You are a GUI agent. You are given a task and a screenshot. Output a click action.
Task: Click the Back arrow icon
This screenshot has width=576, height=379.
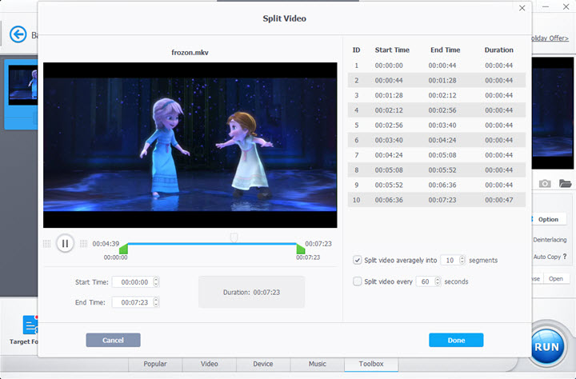18,34
